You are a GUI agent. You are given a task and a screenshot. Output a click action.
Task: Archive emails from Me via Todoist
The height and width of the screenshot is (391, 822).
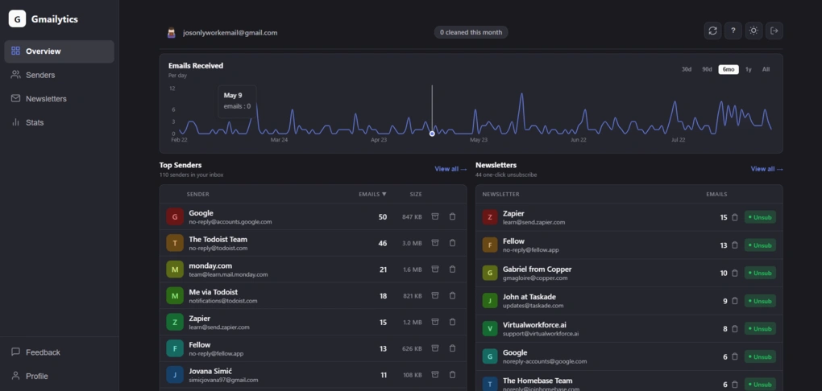tap(434, 295)
